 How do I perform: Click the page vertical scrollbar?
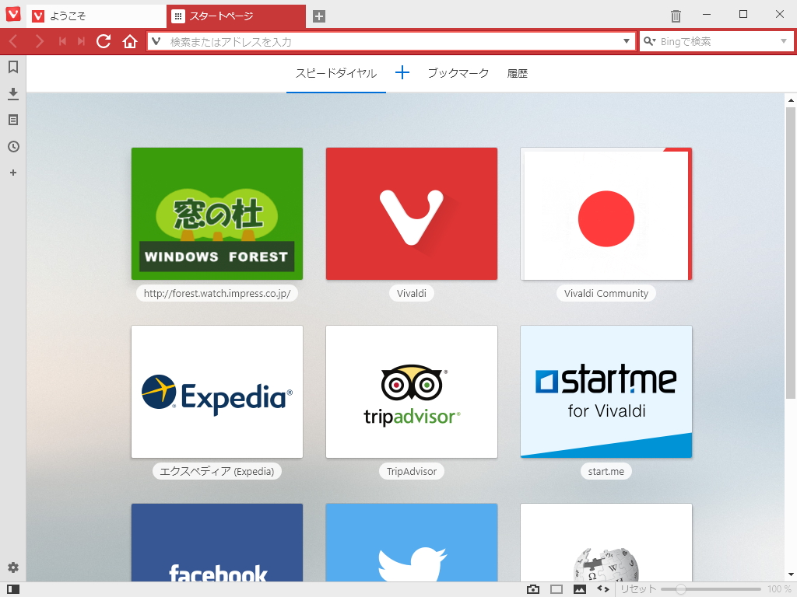click(791, 253)
